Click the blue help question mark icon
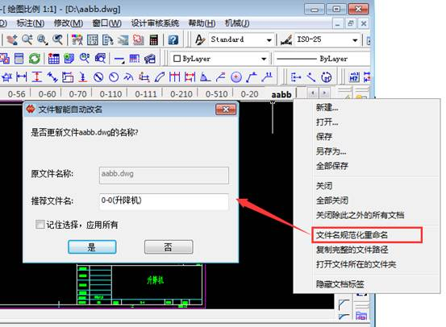Viewport: 446px width, 327px height. point(173,39)
